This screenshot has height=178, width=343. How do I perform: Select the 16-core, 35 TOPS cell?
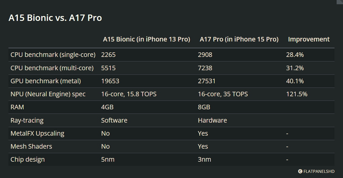[223, 94]
